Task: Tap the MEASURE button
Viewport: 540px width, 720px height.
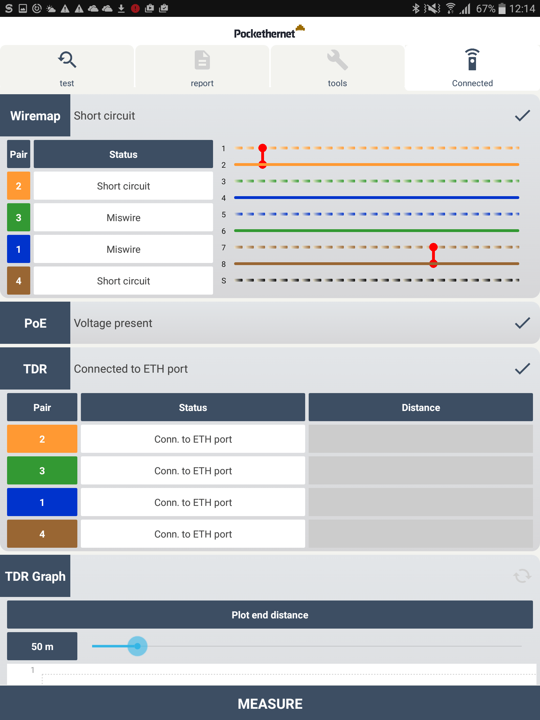Action: point(270,703)
